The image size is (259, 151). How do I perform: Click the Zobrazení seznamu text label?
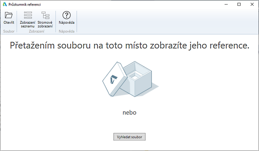28,24
